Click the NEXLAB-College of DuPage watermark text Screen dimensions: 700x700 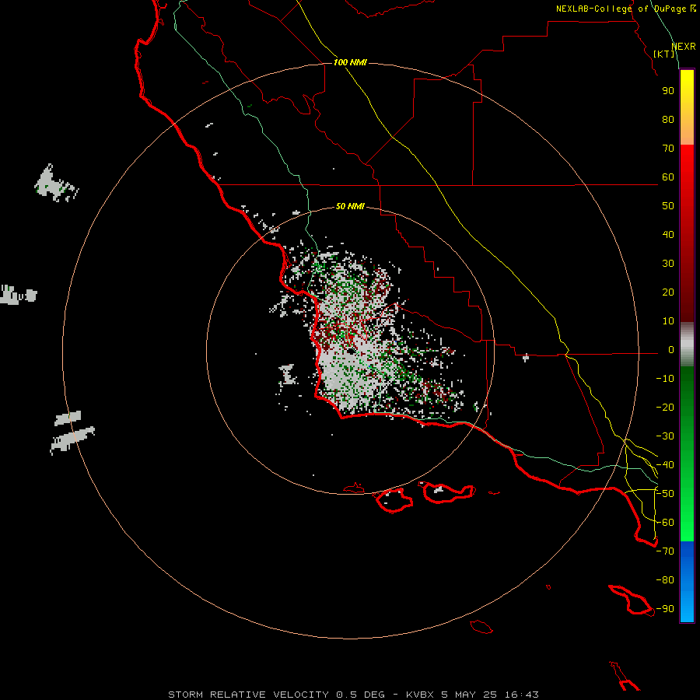[626, 9]
